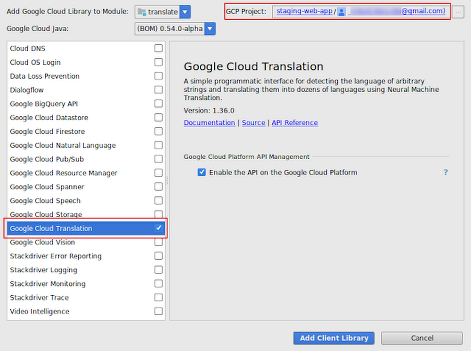Click the ellipsis button beside GCP Project
Image resolution: width=471 pixels, height=351 pixels.
coord(459,11)
